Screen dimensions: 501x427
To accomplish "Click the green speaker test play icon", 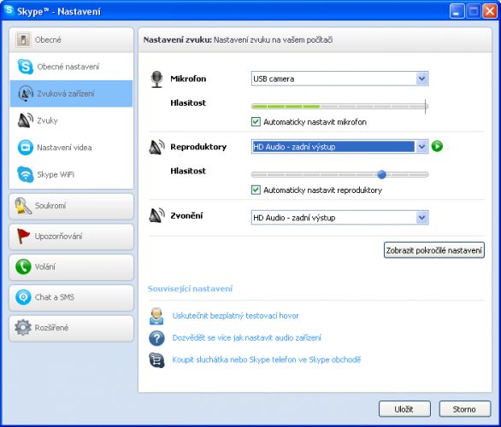I will point(437,147).
